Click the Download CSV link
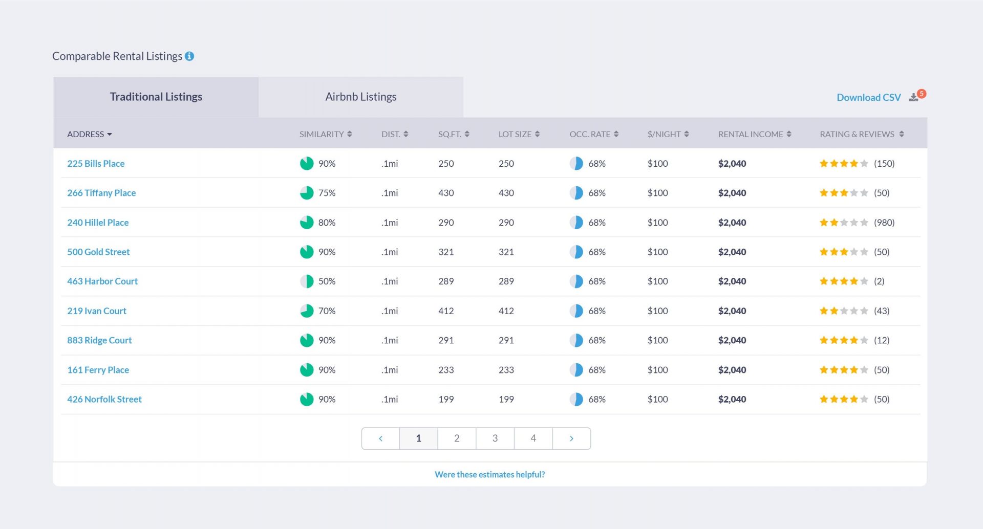 869,97
